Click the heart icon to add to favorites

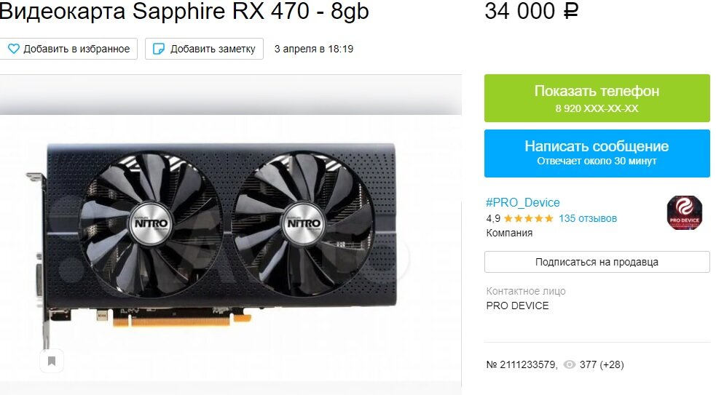[x=14, y=49]
